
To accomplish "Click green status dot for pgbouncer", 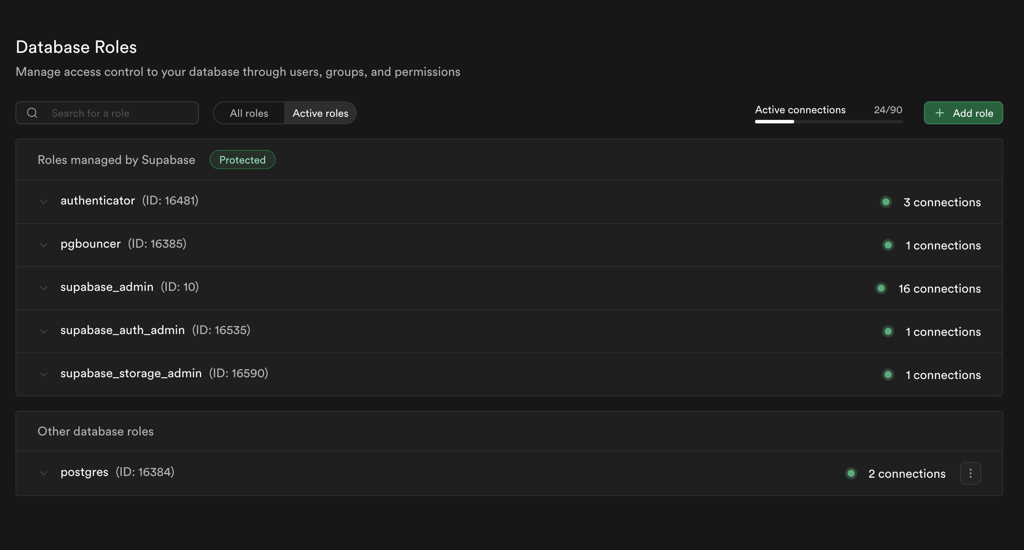I will 888,245.
